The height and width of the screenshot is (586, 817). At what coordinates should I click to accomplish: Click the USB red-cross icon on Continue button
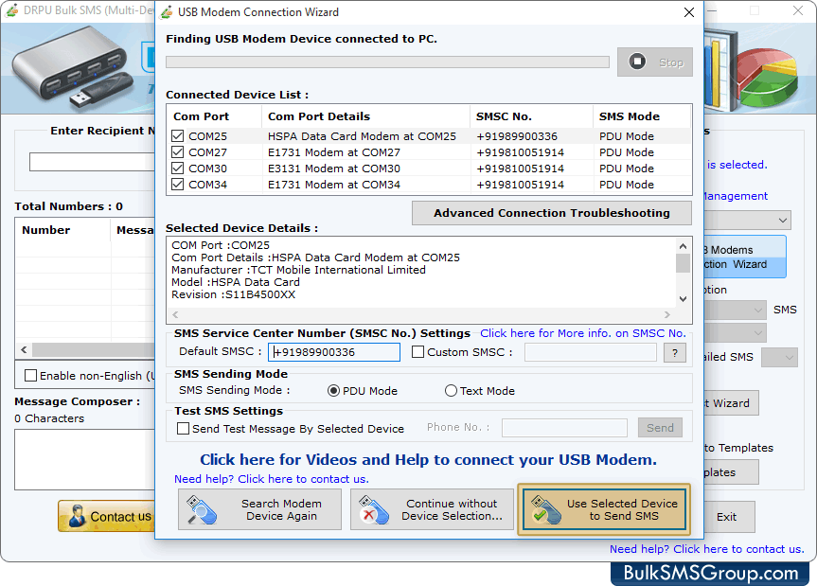[373, 510]
